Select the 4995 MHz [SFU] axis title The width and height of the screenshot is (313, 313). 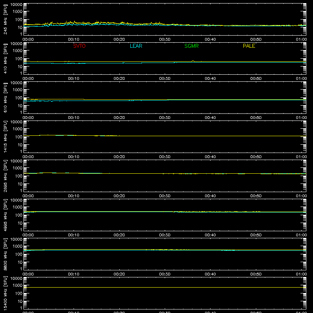click(x=5, y=215)
